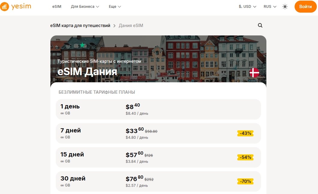Select the 15 дней plan row

(x=158, y=157)
